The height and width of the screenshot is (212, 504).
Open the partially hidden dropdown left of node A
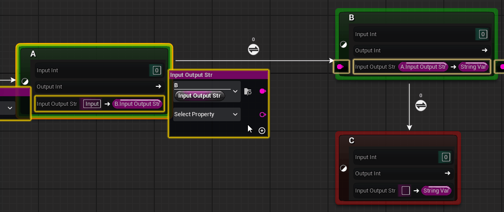(x=10, y=108)
